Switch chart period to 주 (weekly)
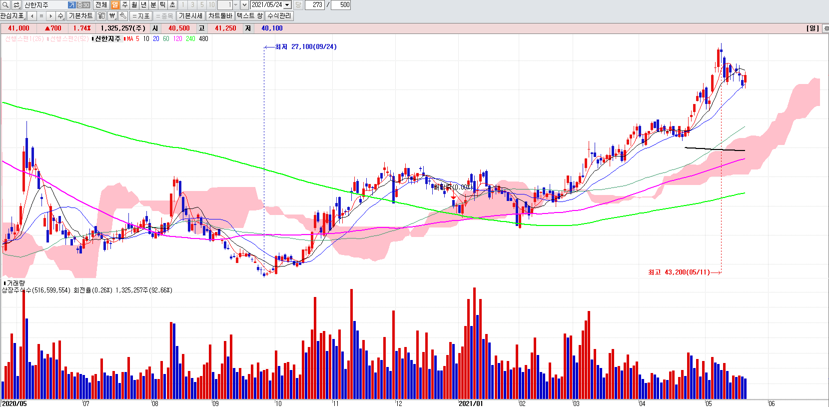This screenshot has width=829, height=407. pos(125,4)
